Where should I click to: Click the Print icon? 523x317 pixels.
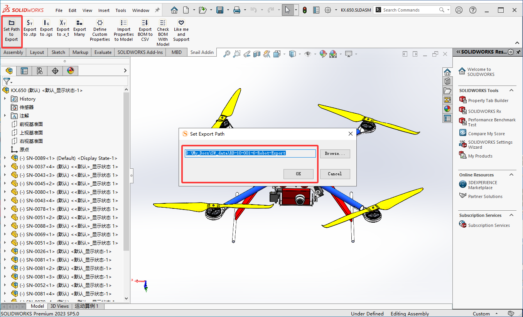(x=237, y=10)
